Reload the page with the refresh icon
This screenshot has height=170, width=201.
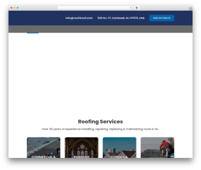click(131, 8)
